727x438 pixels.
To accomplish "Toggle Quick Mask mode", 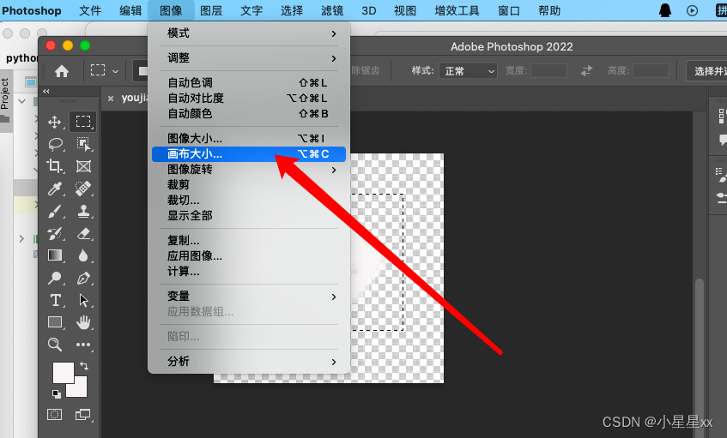I will pos(54,414).
